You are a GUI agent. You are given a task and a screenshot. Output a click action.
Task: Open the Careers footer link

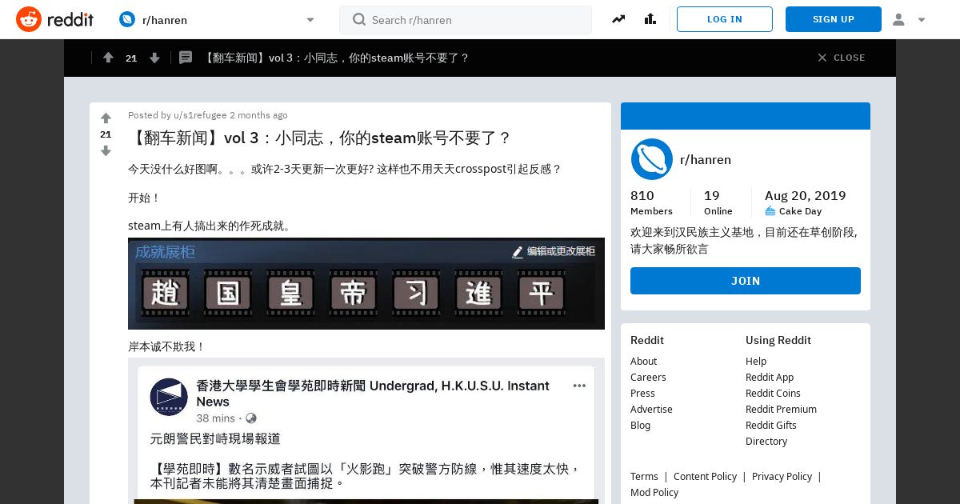pos(648,377)
